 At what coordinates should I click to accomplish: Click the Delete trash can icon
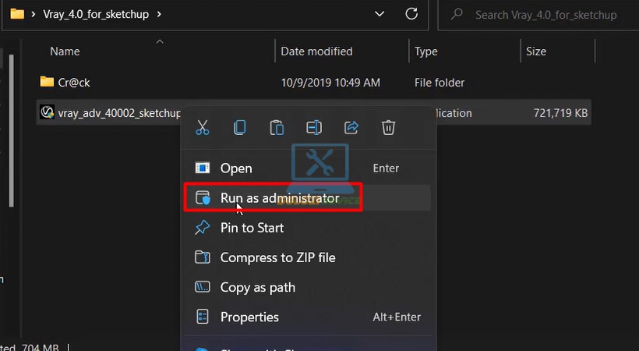(389, 127)
